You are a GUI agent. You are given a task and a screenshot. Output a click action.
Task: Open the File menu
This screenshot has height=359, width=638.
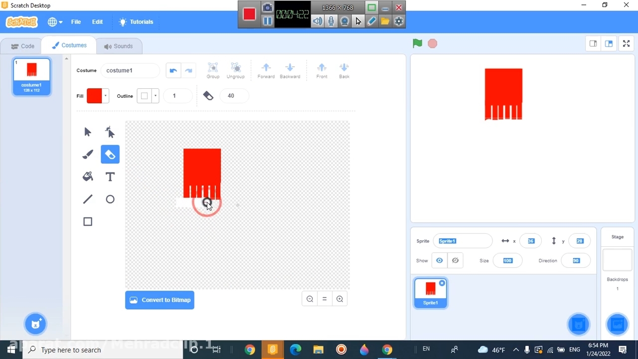point(76,22)
